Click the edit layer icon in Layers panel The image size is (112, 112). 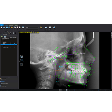point(3,36)
